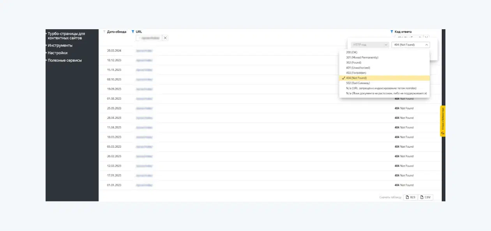This screenshot has width=491, height=231.
Task: Click the 404 Not Found cell in 18.03.2023 row
Action: click(x=404, y=137)
